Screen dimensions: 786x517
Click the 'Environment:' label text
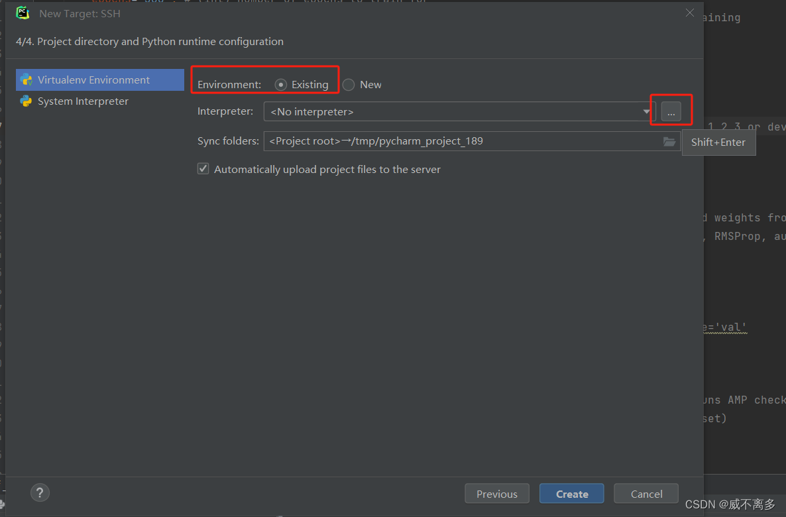[x=229, y=85]
